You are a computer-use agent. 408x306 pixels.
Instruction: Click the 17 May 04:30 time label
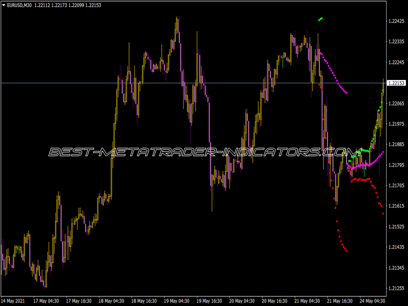tap(46, 301)
